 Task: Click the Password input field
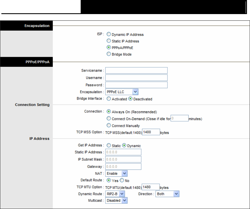pyautogui.click(x=136, y=85)
